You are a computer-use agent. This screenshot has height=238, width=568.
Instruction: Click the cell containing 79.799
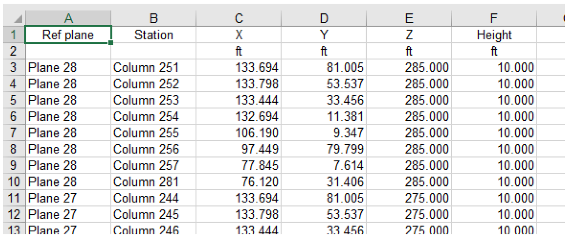point(324,149)
